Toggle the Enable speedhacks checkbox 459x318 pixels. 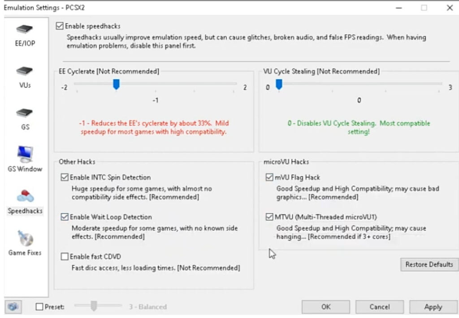[x=60, y=26]
